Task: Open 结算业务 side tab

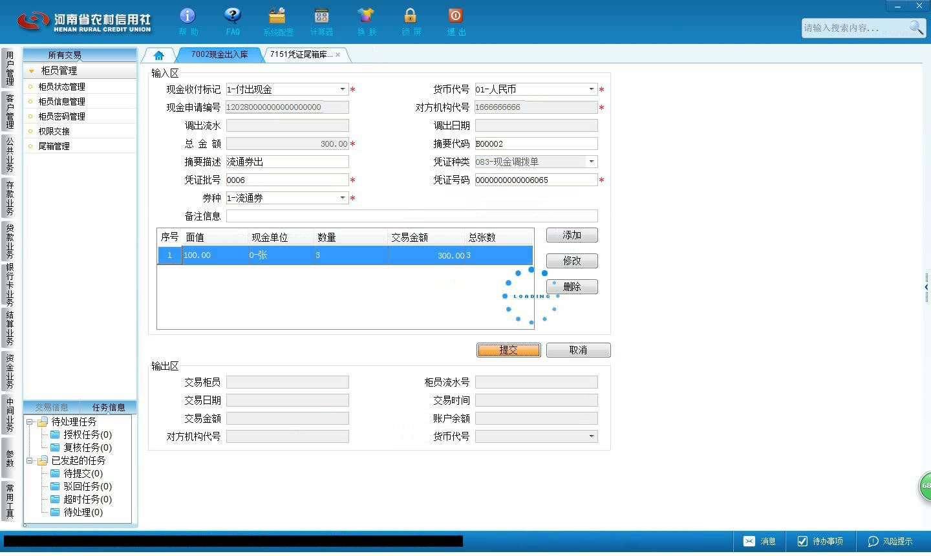Action: (x=10, y=328)
